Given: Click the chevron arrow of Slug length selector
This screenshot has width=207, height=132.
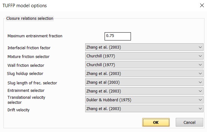Looking at the screenshot, I should tap(200, 82).
